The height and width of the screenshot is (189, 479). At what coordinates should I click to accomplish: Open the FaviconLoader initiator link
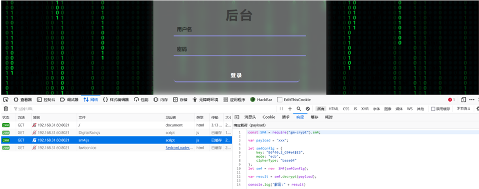tap(179, 148)
